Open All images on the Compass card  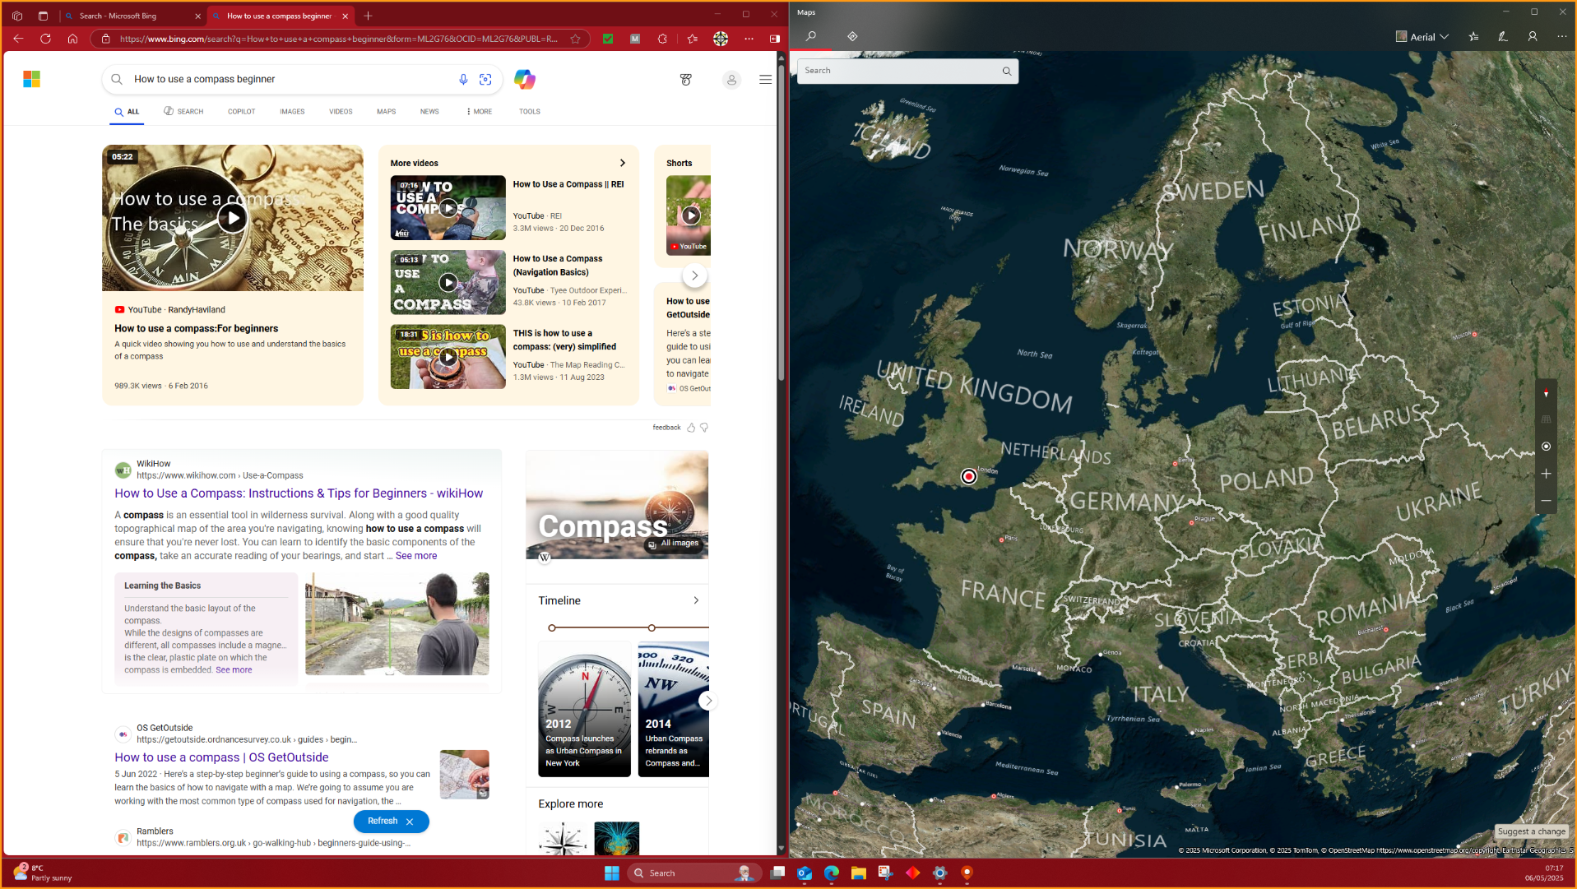coord(675,544)
